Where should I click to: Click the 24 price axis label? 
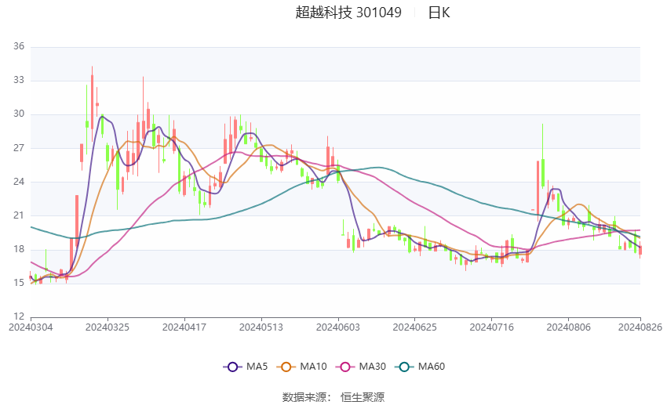(19, 182)
